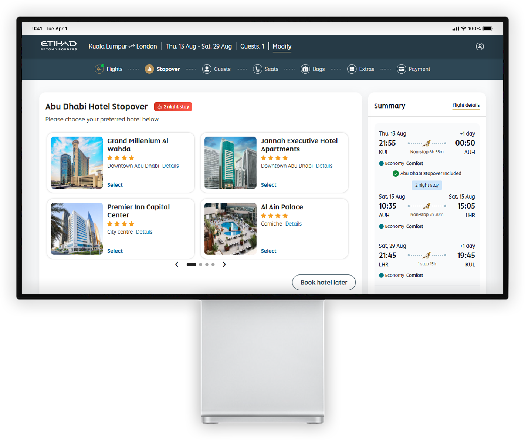Viewport: 525px width, 440px height.
Task: View Details for Premier Inn Capital Center
Action: click(x=144, y=232)
